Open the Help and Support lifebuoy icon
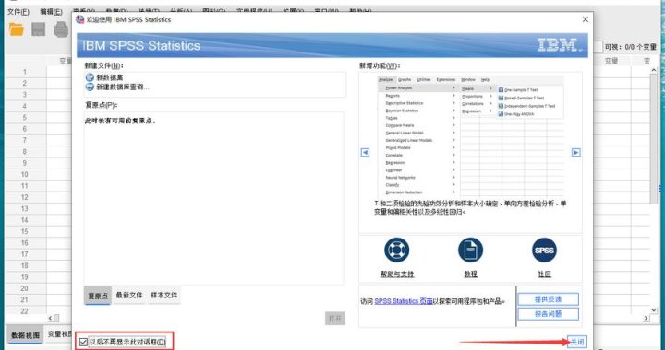This screenshot has height=350, width=665. pyautogui.click(x=396, y=250)
